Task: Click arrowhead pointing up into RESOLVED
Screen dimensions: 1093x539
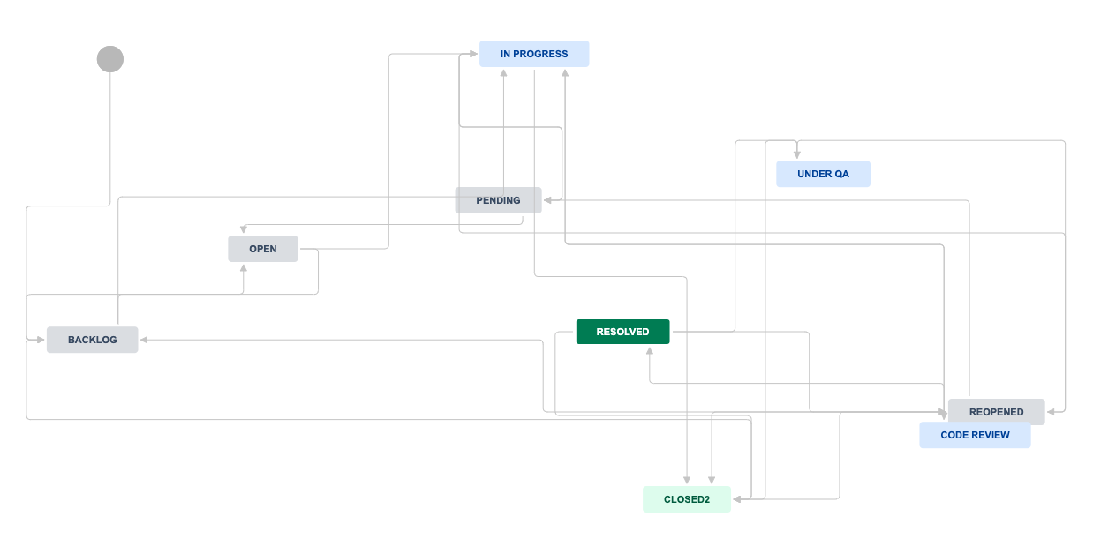Action: pos(650,350)
